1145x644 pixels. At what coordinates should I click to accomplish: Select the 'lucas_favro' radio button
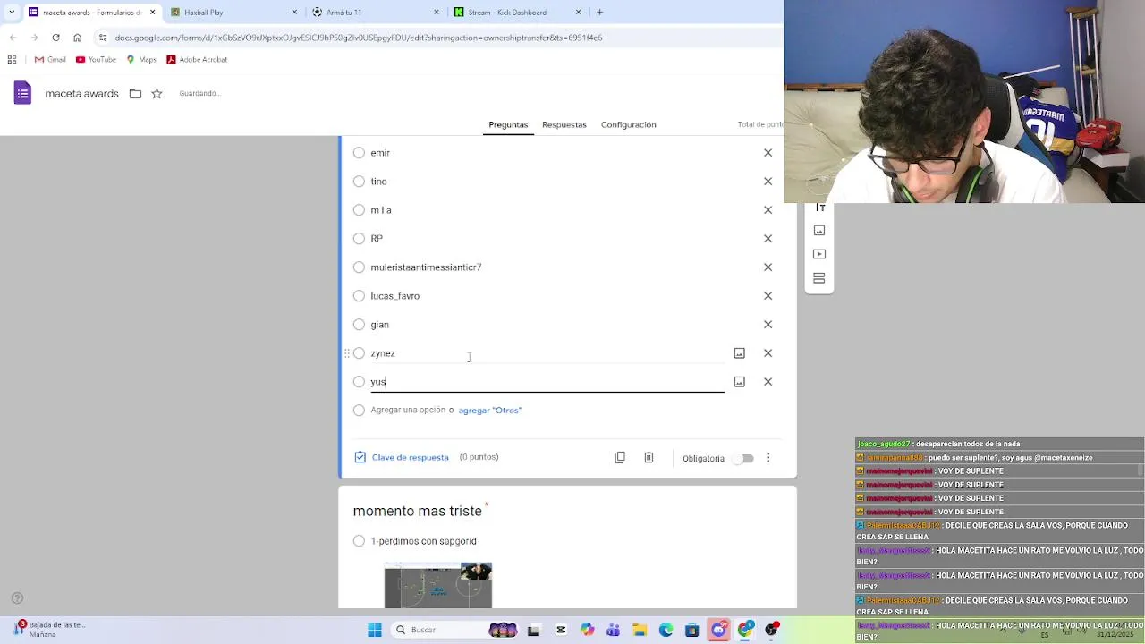tap(359, 296)
